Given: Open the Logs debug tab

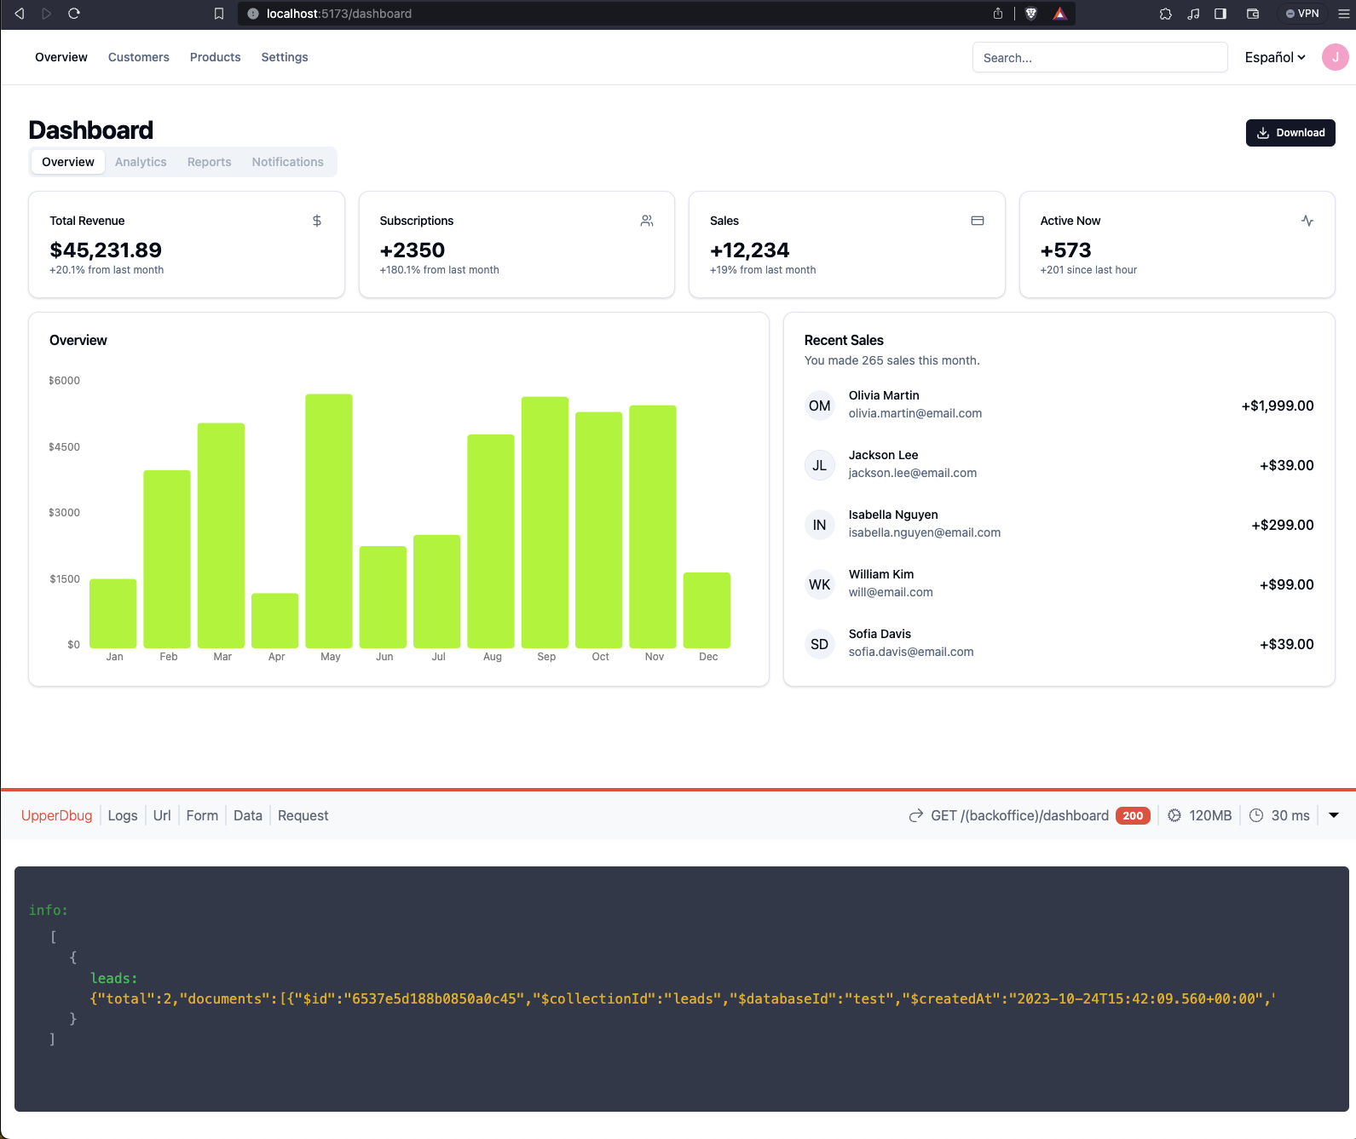Looking at the screenshot, I should (x=123, y=815).
